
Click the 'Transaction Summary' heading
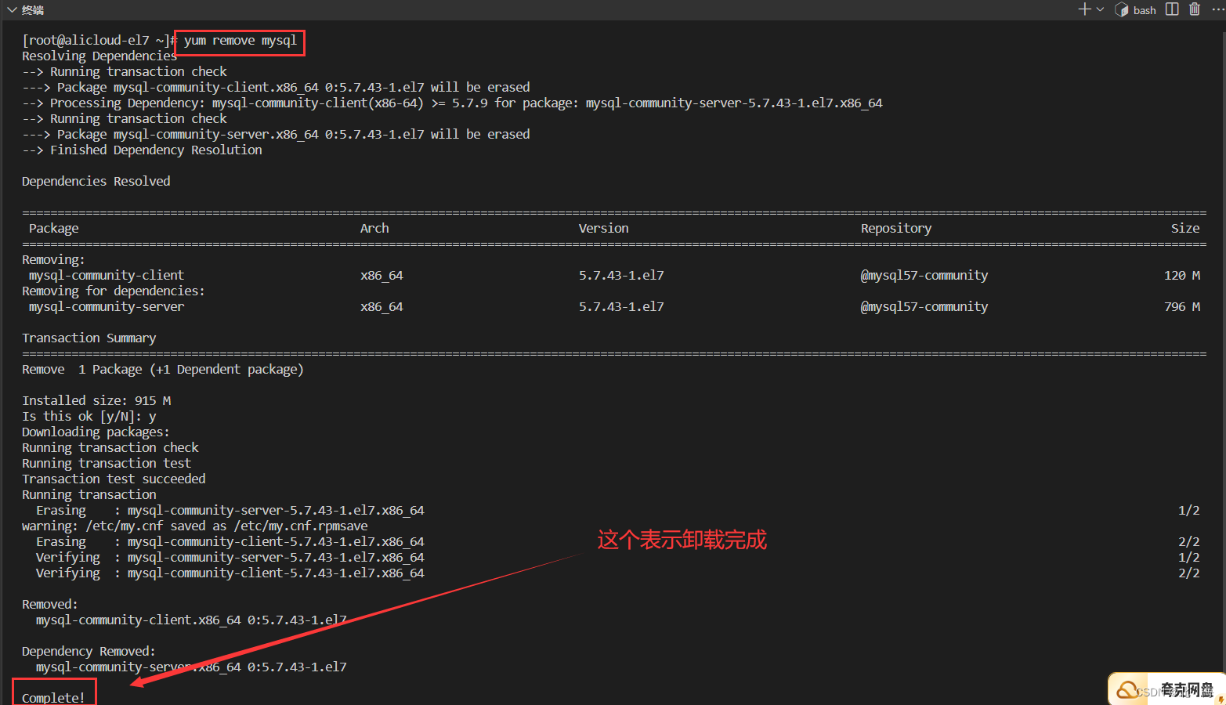(89, 338)
